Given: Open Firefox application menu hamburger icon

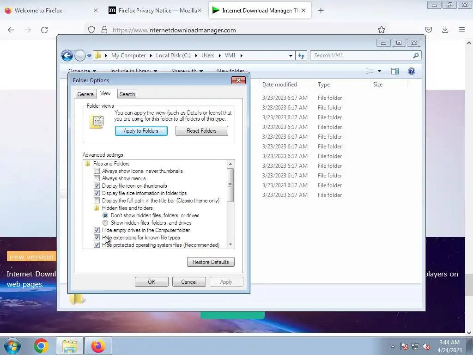Looking at the screenshot, I should (x=462, y=30).
